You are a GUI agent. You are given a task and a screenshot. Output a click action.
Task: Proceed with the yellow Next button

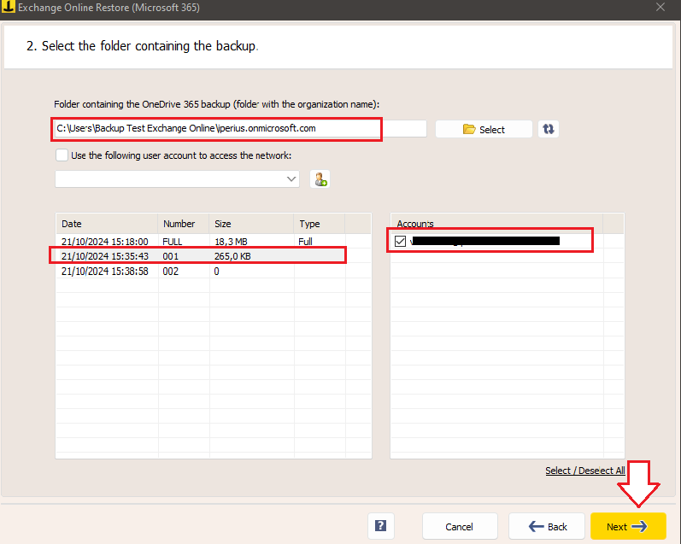click(x=628, y=527)
